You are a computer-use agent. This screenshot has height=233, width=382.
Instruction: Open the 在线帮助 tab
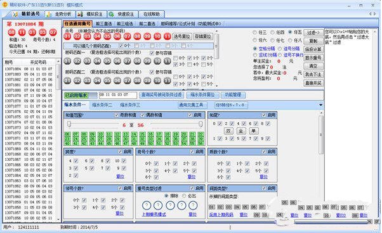click(151, 15)
